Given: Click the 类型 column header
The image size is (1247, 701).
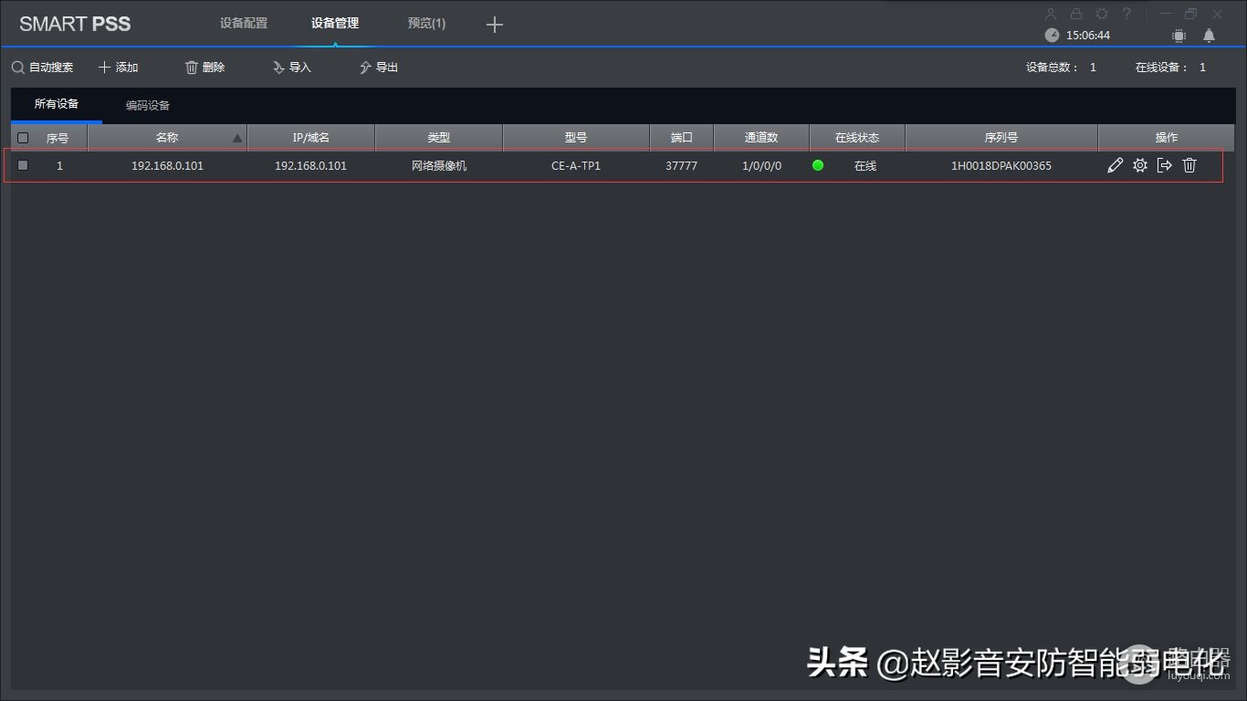Looking at the screenshot, I should point(439,138).
